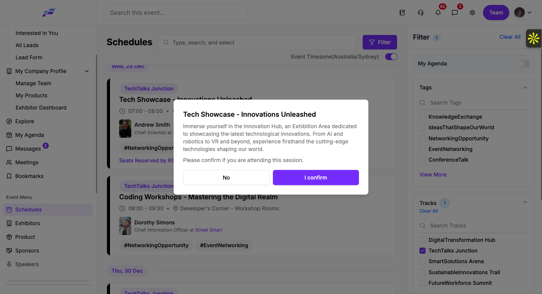Click the My Company Profile building icon
The image size is (542, 294).
9,71
